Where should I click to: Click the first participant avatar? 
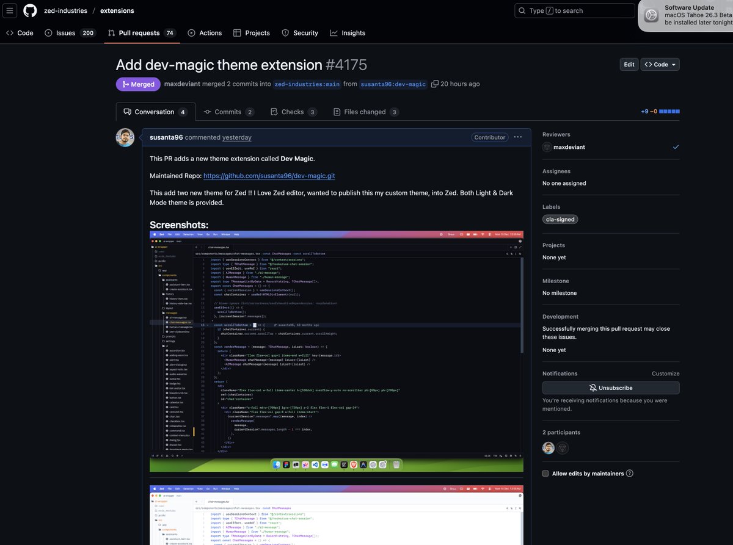click(x=549, y=448)
